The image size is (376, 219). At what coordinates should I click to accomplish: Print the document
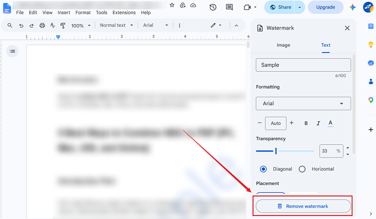click(42, 25)
